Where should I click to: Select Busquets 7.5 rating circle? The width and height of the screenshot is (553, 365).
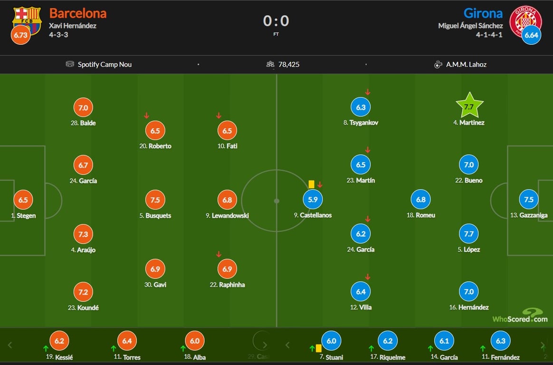coord(155,200)
